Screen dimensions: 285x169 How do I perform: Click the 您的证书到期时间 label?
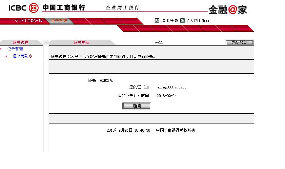134,96
